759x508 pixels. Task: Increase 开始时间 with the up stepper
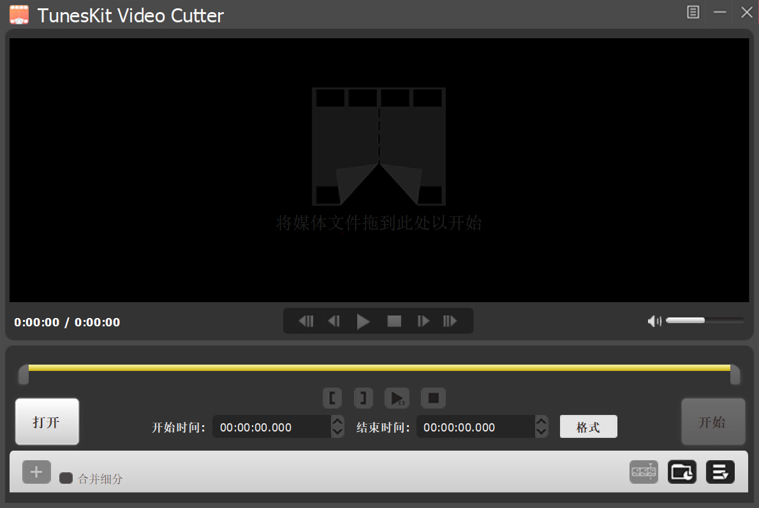click(x=337, y=422)
